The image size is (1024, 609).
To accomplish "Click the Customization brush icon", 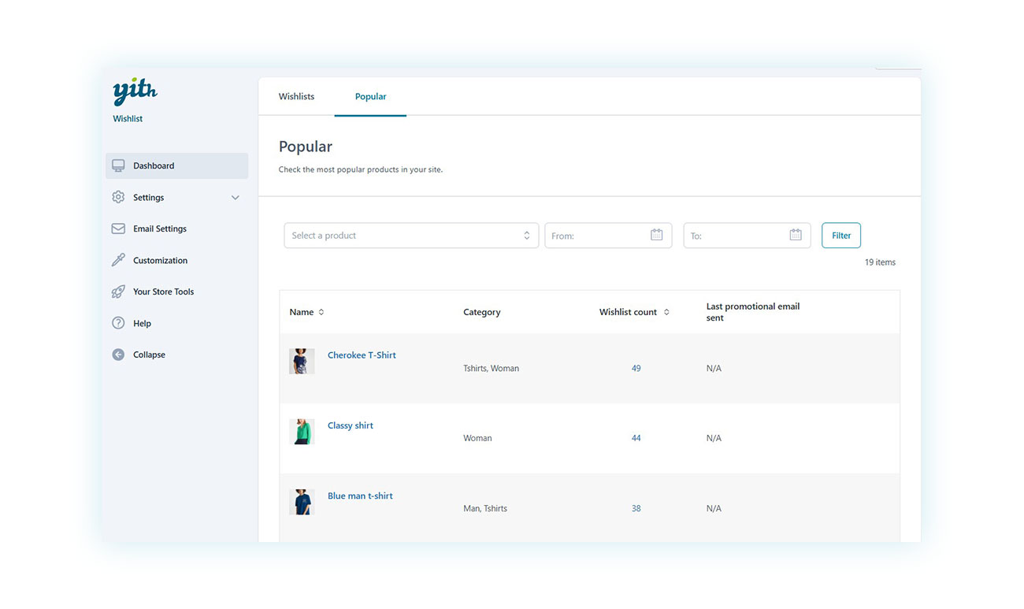I will click(x=118, y=260).
